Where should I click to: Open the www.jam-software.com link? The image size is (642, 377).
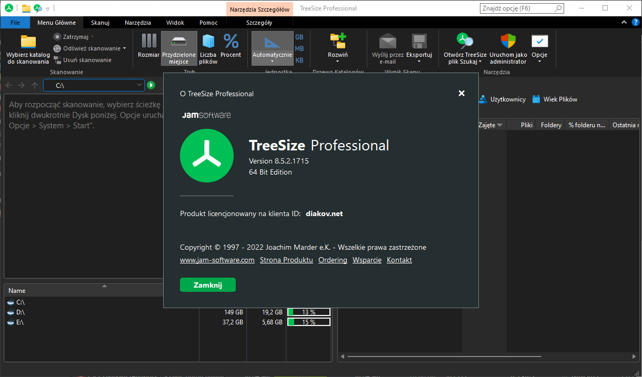217,260
